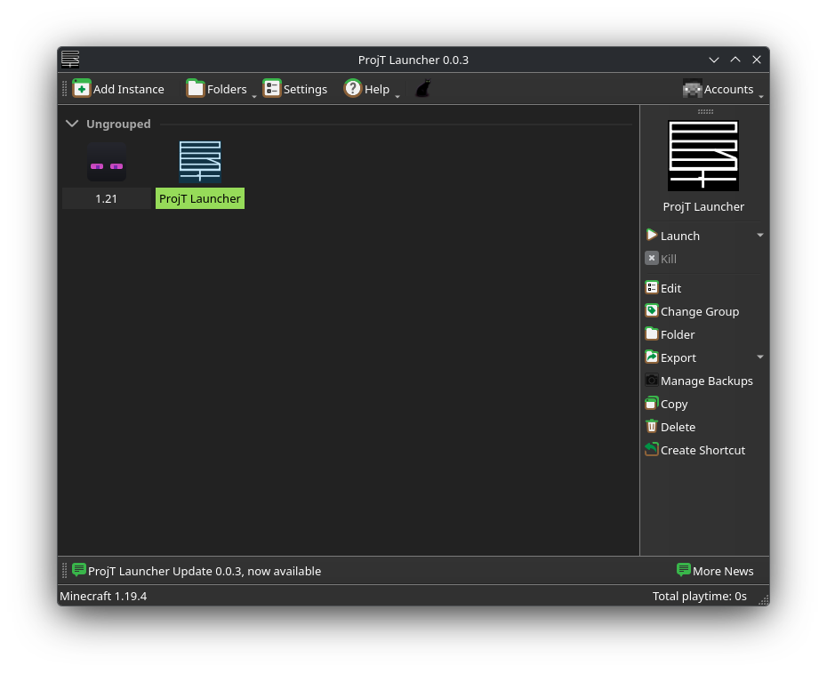
Task: Click the Add Instance icon
Action: point(82,88)
